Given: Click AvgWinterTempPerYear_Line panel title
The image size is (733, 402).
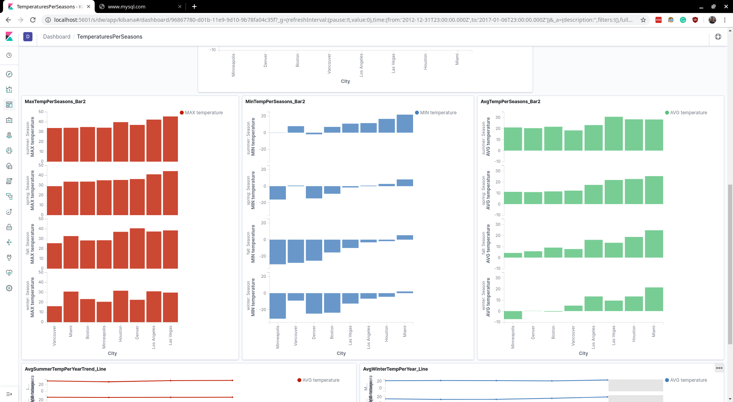Looking at the screenshot, I should [395, 369].
